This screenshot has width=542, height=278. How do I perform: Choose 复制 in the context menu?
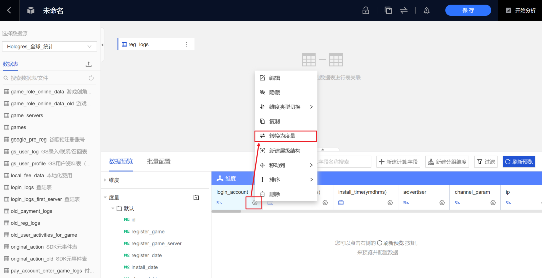point(286,122)
